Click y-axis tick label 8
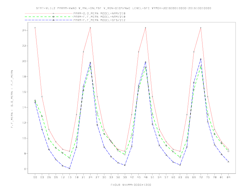 click(x=25, y=154)
